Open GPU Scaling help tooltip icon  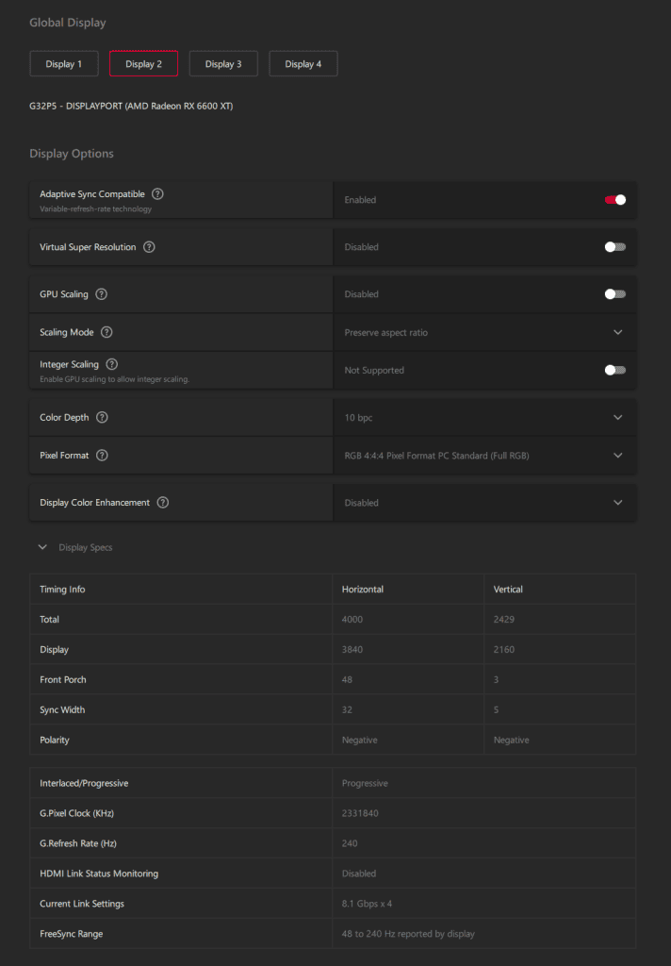102,294
